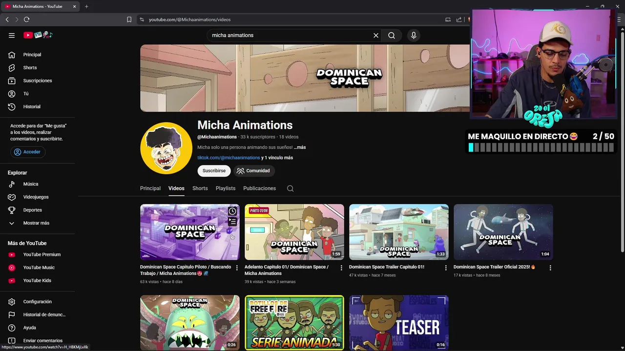Open Adelanto Capitulo 01 video thumbnail
Screen dimensions: 625x351
[294, 232]
